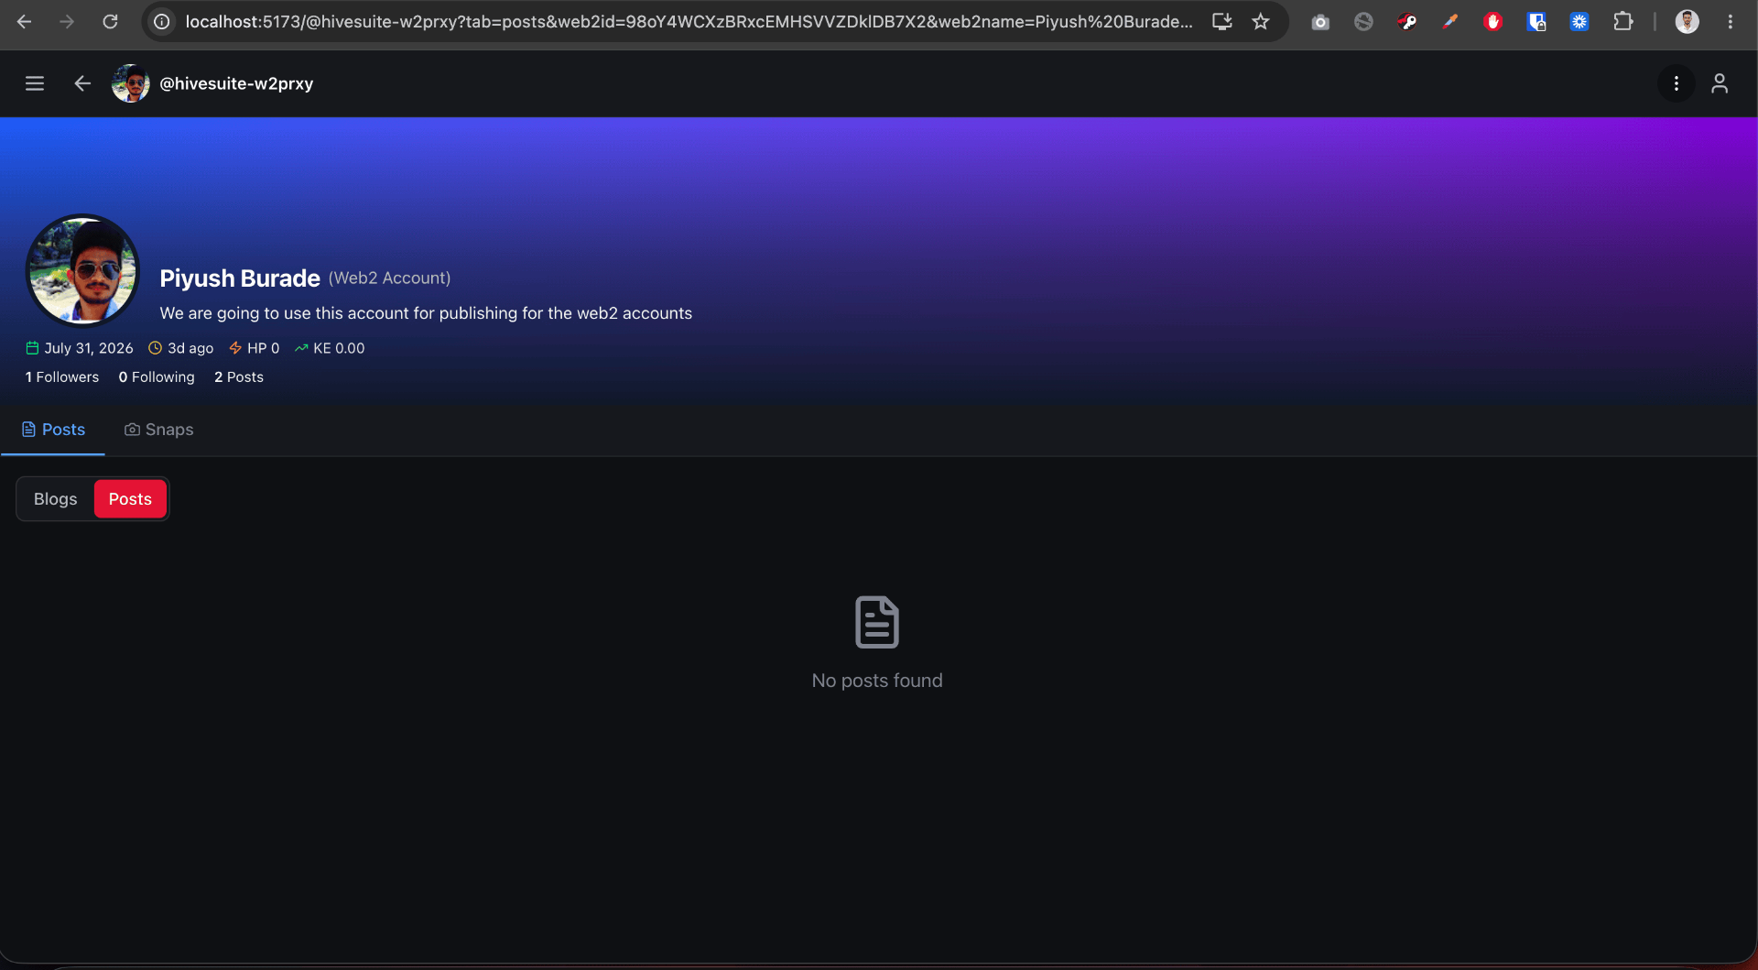Viewport: 1758px width, 970px height.
Task: Click the gray circle extension icon
Action: (x=1363, y=21)
